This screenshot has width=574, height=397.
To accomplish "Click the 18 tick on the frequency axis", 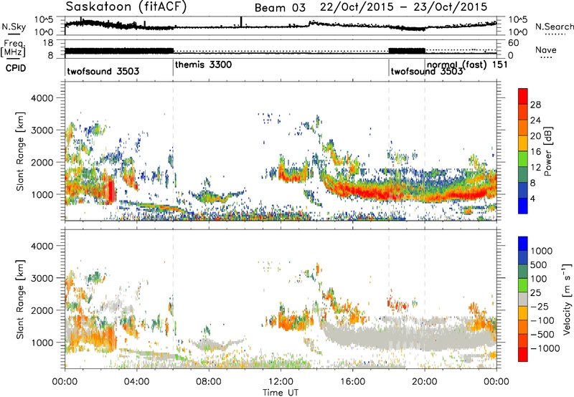I will [48, 43].
